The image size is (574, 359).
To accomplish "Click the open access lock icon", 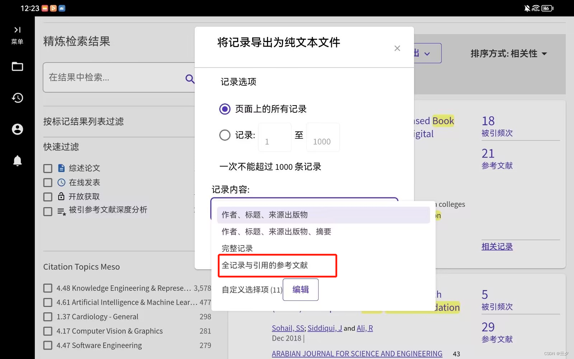I will (x=61, y=196).
